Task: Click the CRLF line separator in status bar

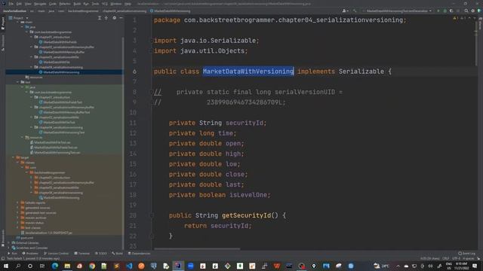Action: coord(446,259)
